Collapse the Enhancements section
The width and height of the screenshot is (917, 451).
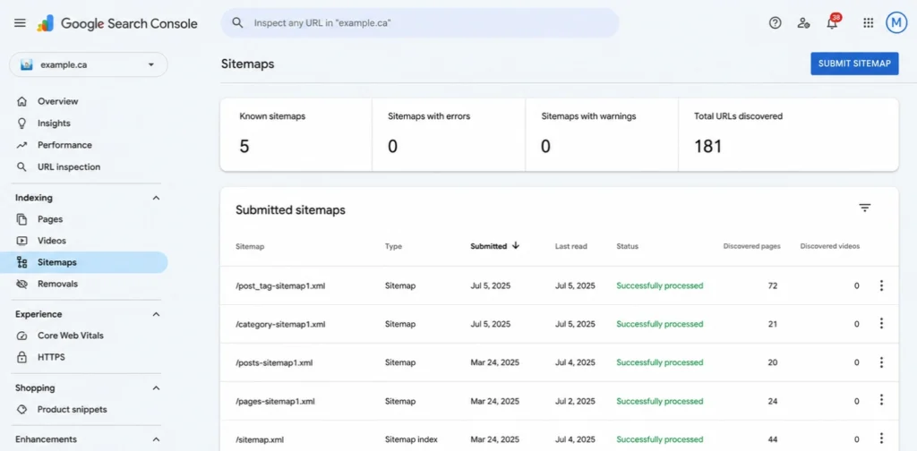point(156,439)
